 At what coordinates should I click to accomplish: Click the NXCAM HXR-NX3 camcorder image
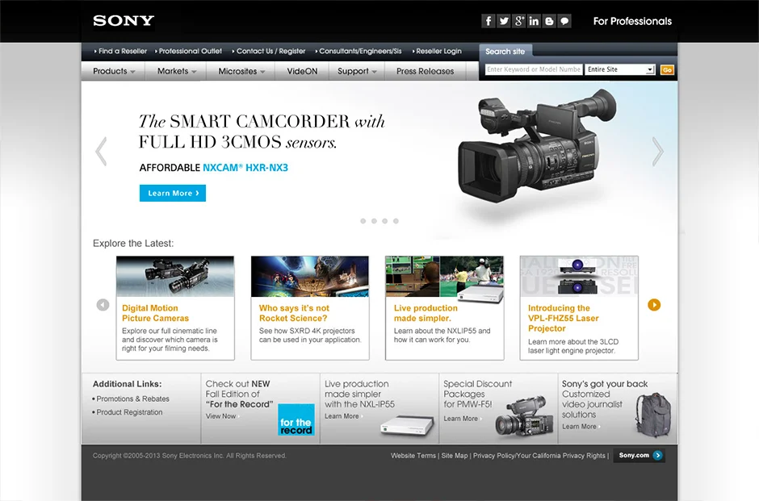tap(537, 145)
